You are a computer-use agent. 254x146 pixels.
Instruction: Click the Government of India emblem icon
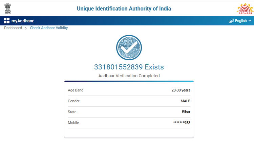[x=7, y=8]
